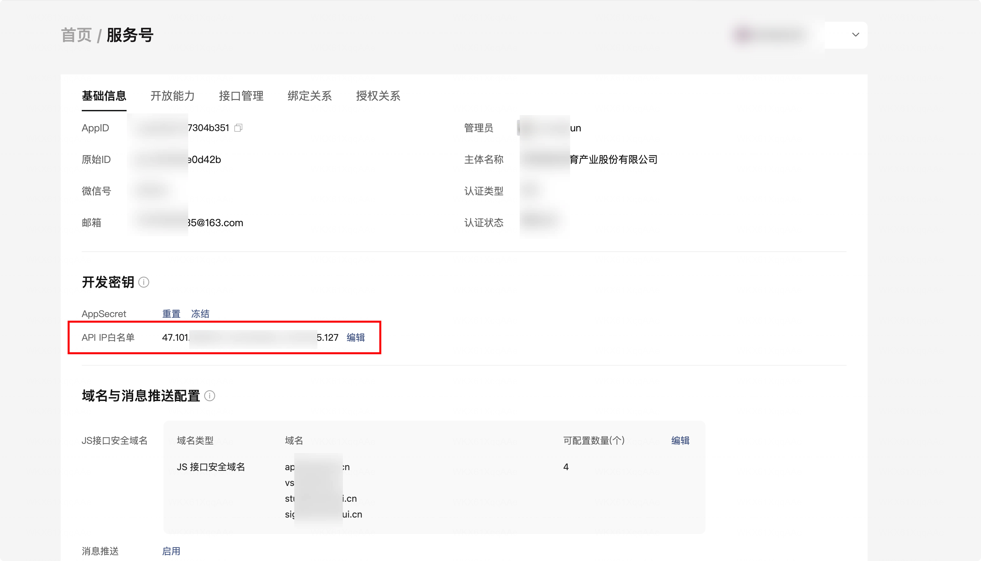The image size is (981, 561).
Task: Select the 基础信息 tab
Action: 104,96
